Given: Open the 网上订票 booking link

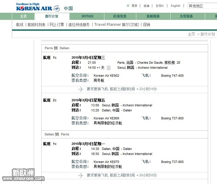Looking at the screenshot, I should click(57, 25).
